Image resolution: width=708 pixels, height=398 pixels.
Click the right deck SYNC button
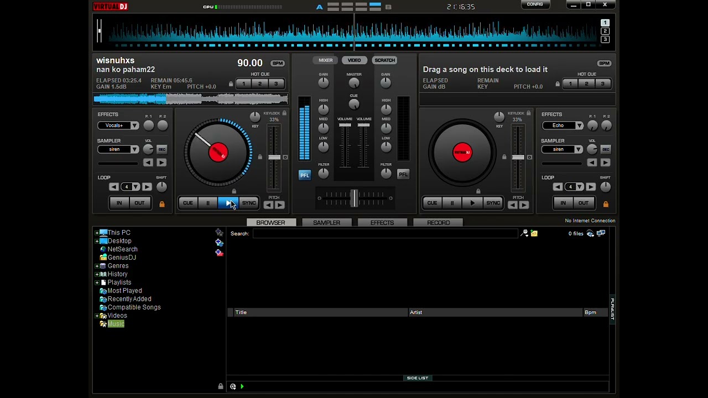click(493, 203)
